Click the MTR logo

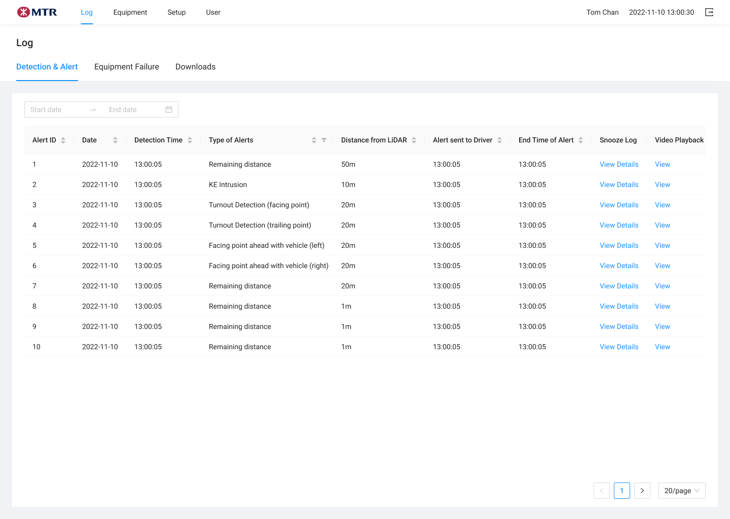(x=36, y=12)
